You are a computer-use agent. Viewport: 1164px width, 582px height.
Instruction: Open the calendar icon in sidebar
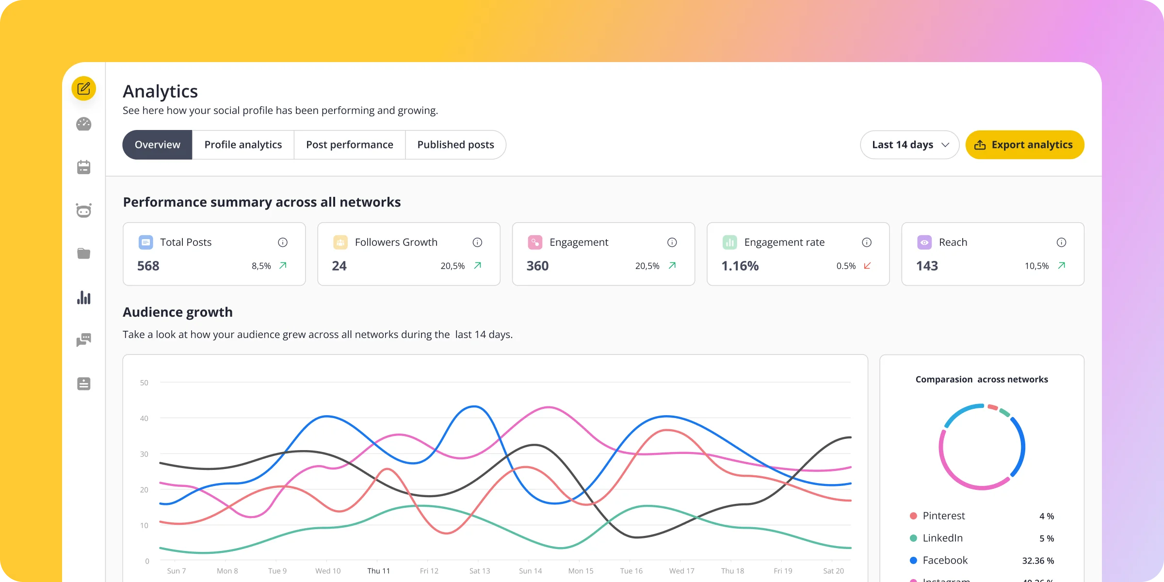click(x=84, y=167)
